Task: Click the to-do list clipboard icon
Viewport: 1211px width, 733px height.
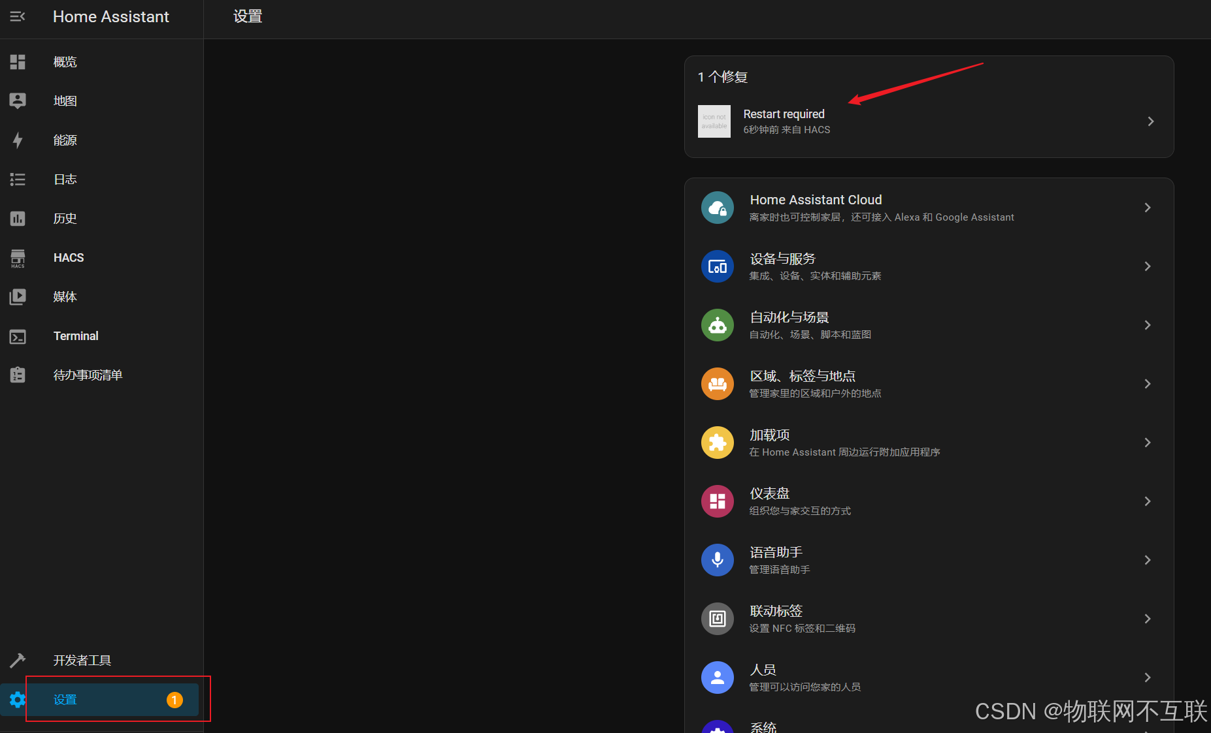Action: tap(18, 375)
